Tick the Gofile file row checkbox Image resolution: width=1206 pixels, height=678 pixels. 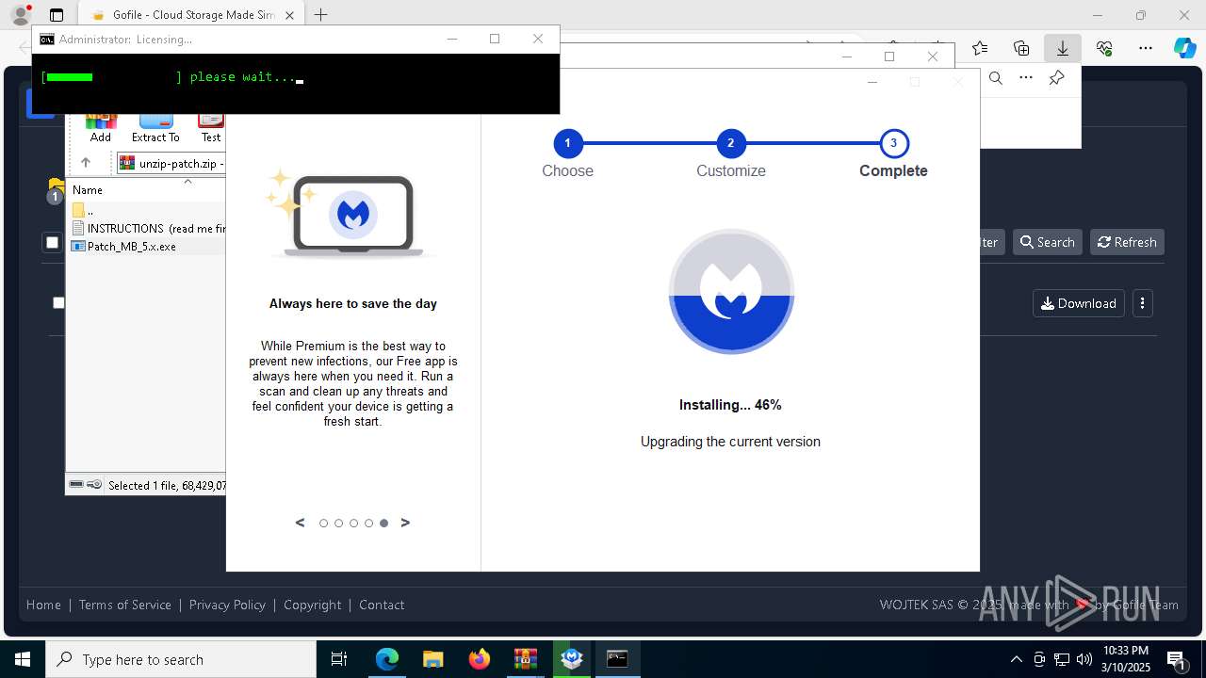click(x=58, y=302)
